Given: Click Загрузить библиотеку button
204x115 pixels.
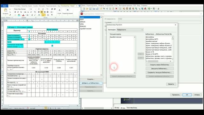Looking at the screenshot, I should 160,69.
